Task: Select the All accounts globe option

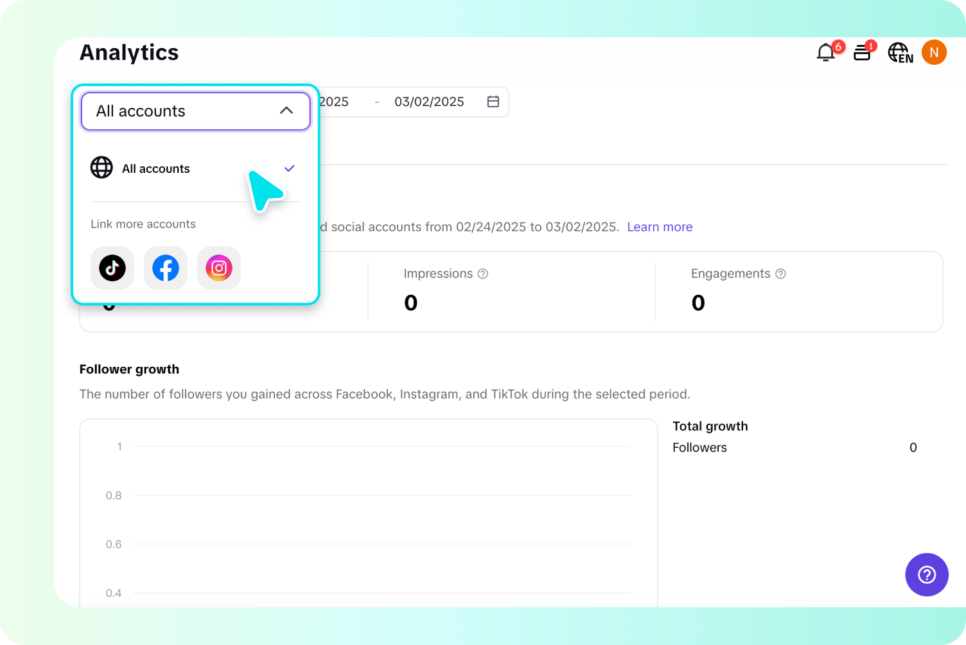Action: point(155,168)
